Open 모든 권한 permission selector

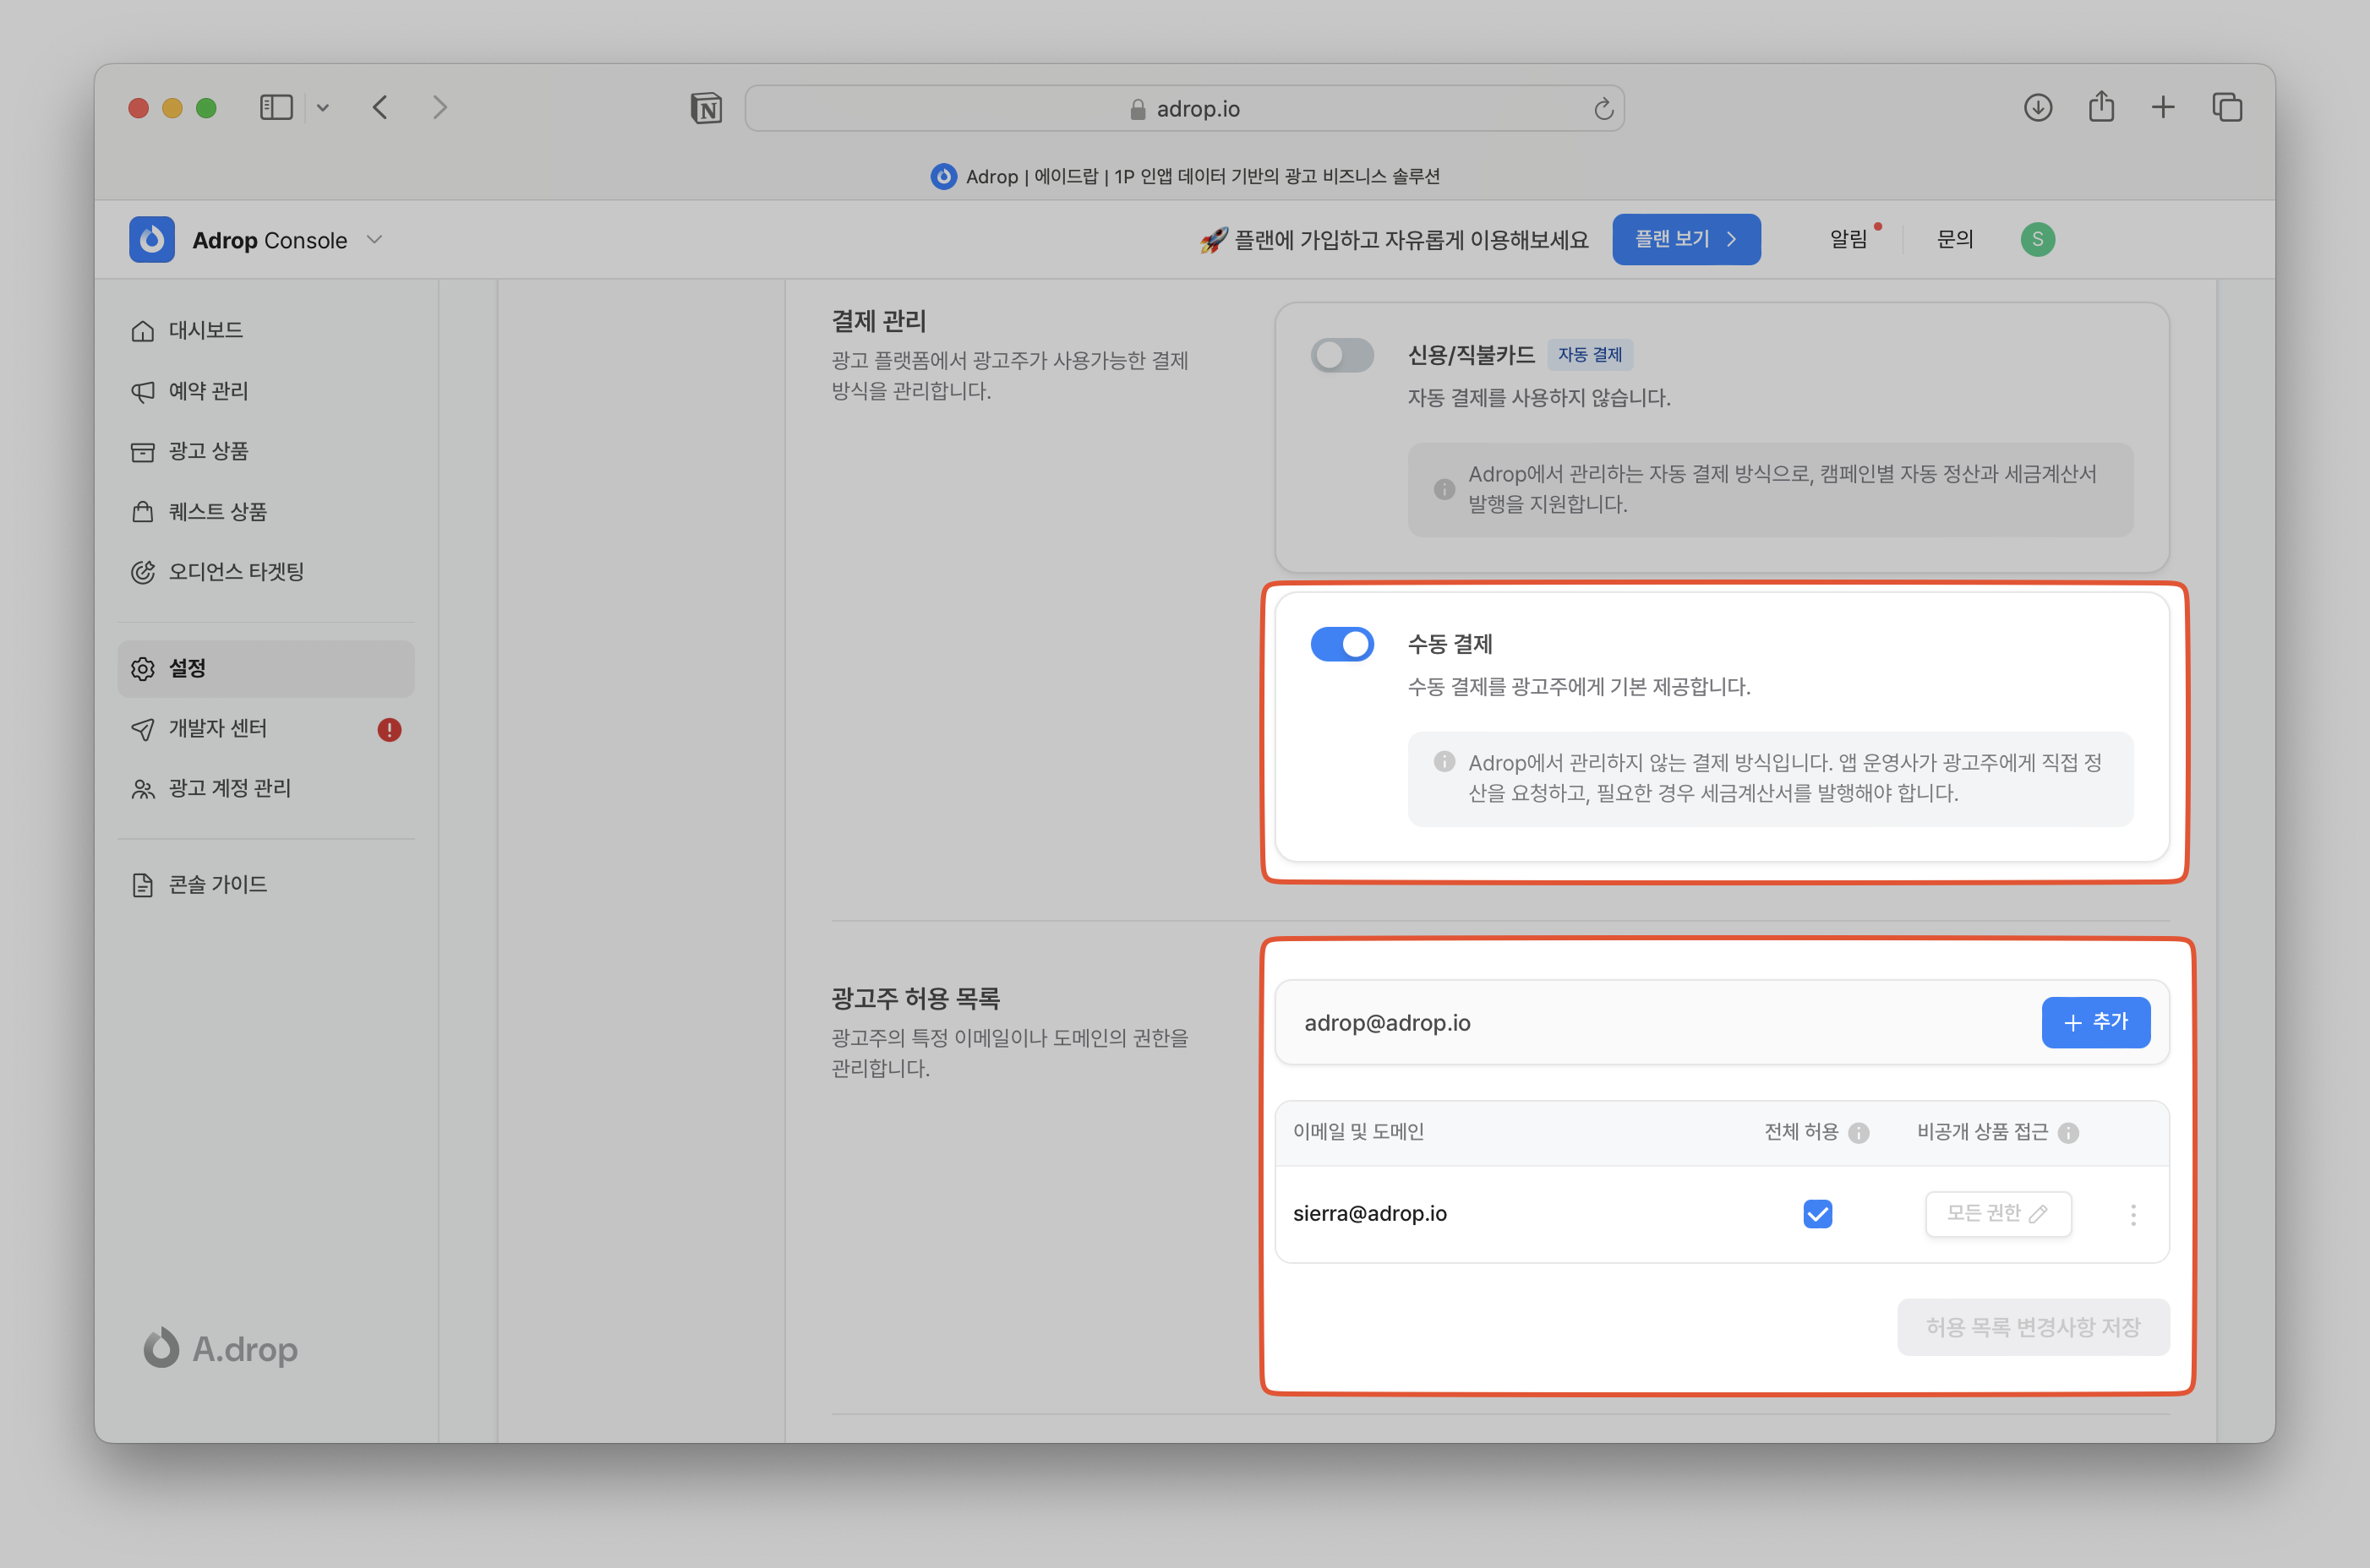coord(1997,1214)
